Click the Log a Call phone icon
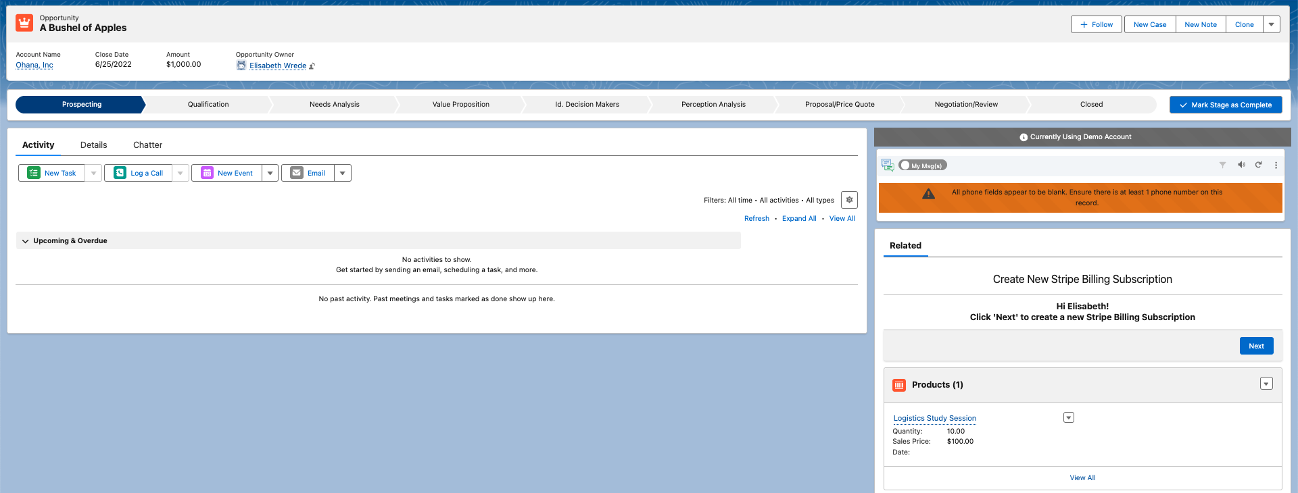Viewport: 1298px width, 493px height. [x=120, y=173]
